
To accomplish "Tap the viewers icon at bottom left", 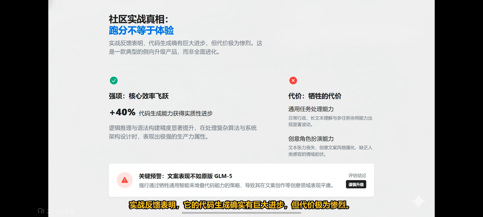I will click(x=41, y=211).
